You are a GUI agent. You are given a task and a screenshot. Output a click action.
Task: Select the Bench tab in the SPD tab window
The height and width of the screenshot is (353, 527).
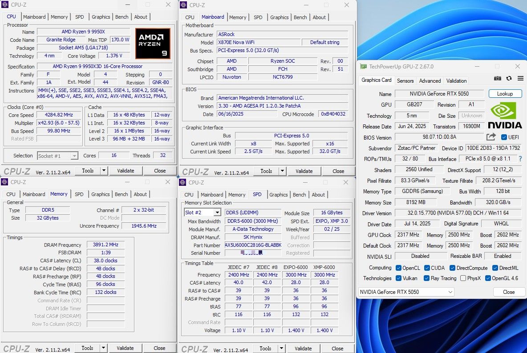pyautogui.click(x=300, y=195)
